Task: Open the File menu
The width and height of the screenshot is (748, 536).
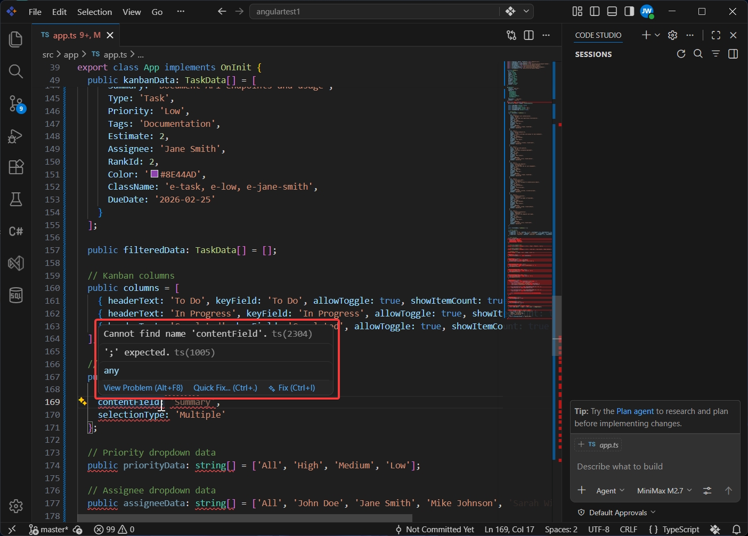Action: click(35, 12)
